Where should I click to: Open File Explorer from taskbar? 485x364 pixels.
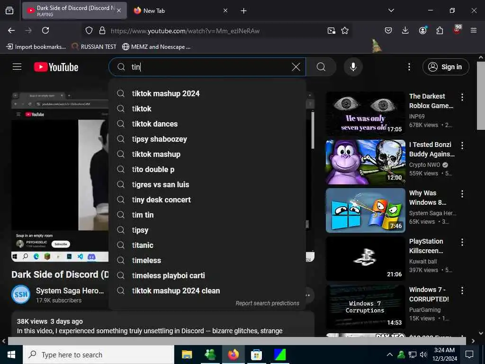(x=187, y=355)
